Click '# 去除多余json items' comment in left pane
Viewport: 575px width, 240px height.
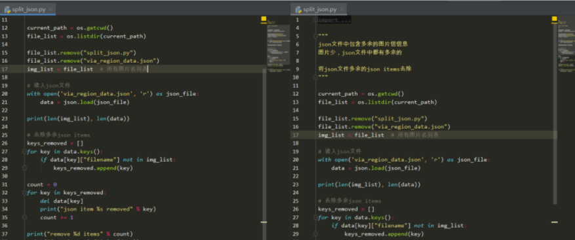coord(58,135)
